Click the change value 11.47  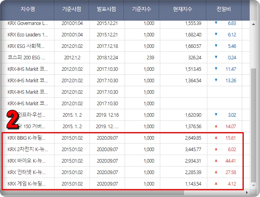(x=231, y=69)
